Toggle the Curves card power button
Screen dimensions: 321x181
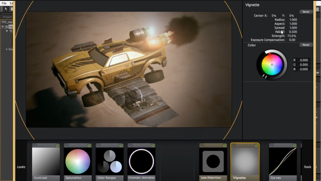tap(294, 145)
